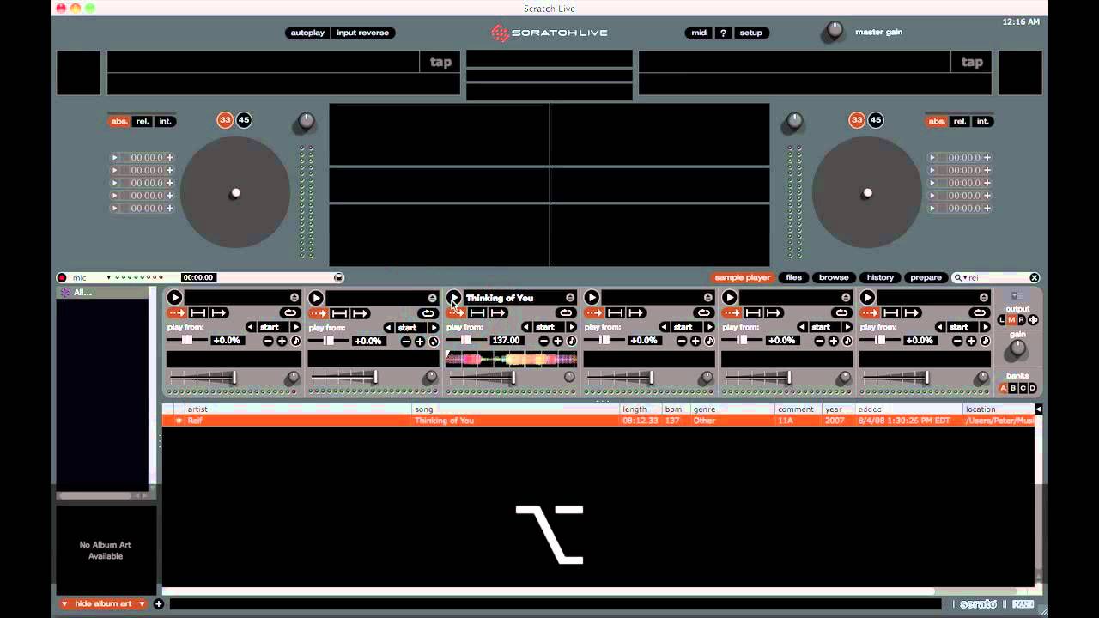Switch to the browse tab

(x=834, y=278)
